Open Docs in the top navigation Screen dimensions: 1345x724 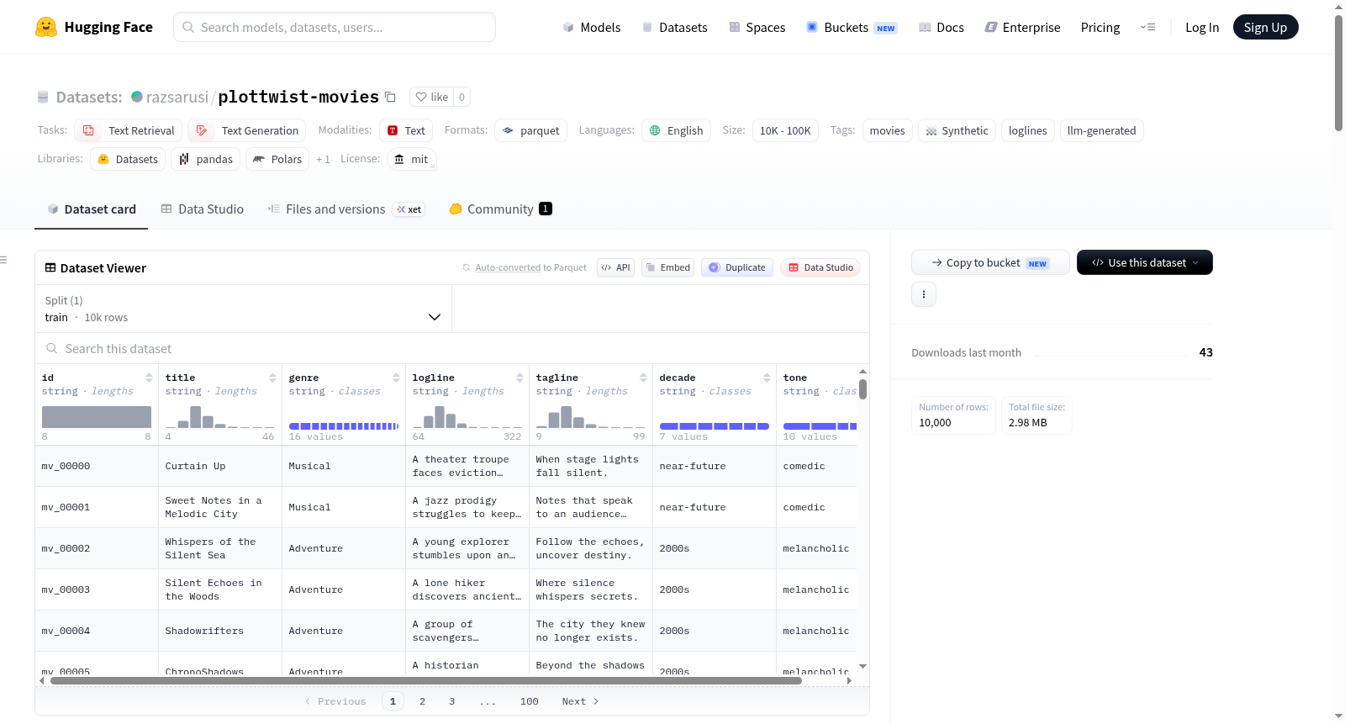941,28
